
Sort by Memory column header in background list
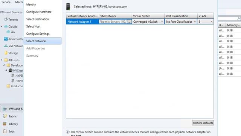pos(233,25)
